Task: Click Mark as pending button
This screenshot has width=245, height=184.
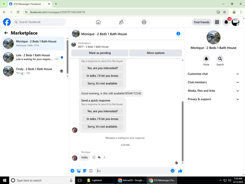Action: tap(100, 53)
